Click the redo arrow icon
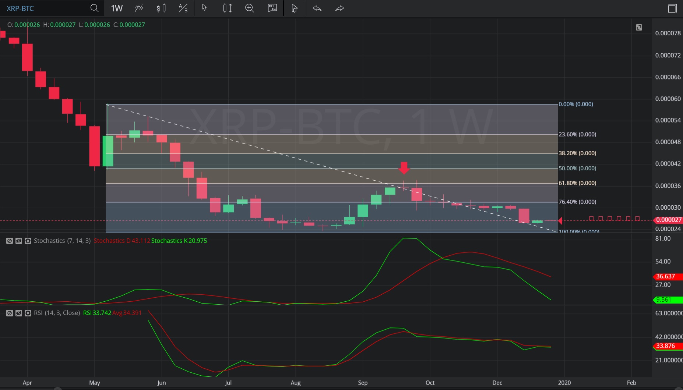 coord(339,8)
